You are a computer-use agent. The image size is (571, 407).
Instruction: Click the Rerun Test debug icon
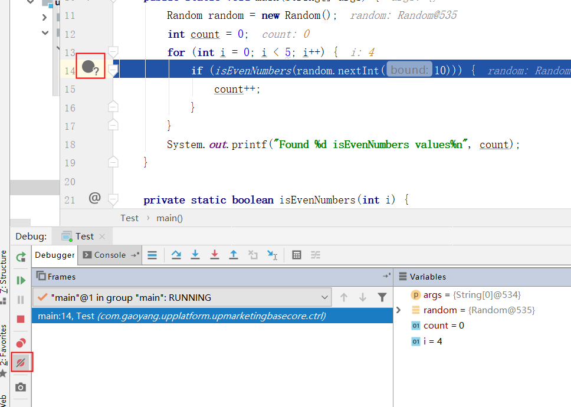(x=21, y=257)
